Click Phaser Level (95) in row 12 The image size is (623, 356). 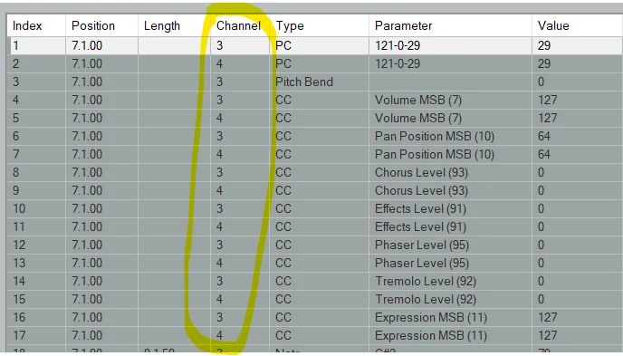click(450, 245)
